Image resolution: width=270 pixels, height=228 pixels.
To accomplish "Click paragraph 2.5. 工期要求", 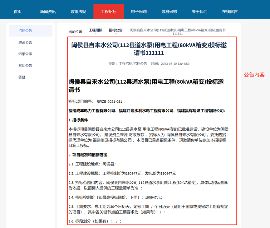I will coord(148,209).
